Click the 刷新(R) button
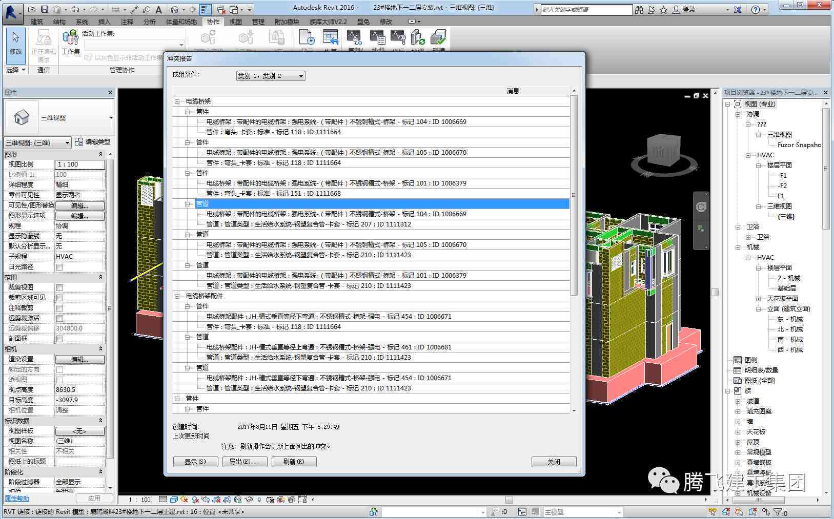Image resolution: width=834 pixels, height=519 pixels. tap(294, 462)
